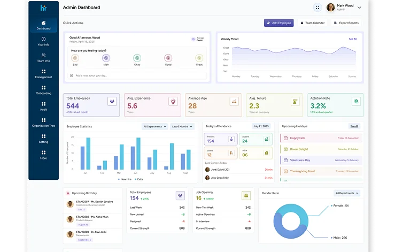The height and width of the screenshot is (252, 395).
Task: Navigate to Onboarding
Action: coord(44,90)
